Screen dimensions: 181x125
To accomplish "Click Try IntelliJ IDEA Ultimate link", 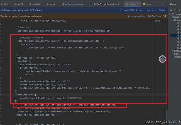I will (131, 10).
